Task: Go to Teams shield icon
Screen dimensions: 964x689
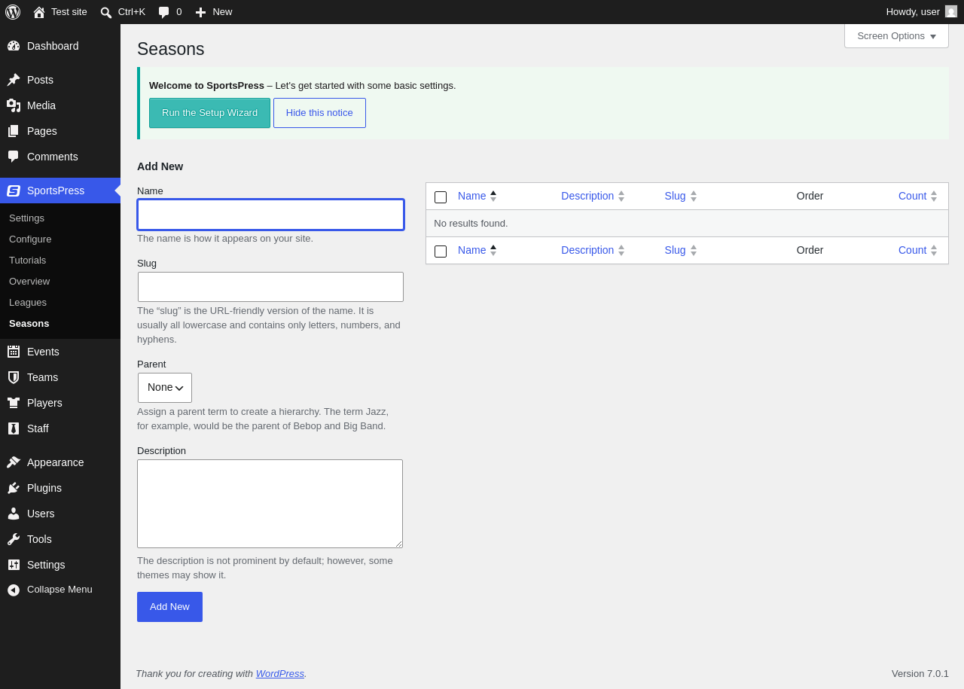Action: (x=14, y=377)
